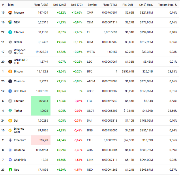Click Monero's 7-day change +12,65%

(77, 12)
